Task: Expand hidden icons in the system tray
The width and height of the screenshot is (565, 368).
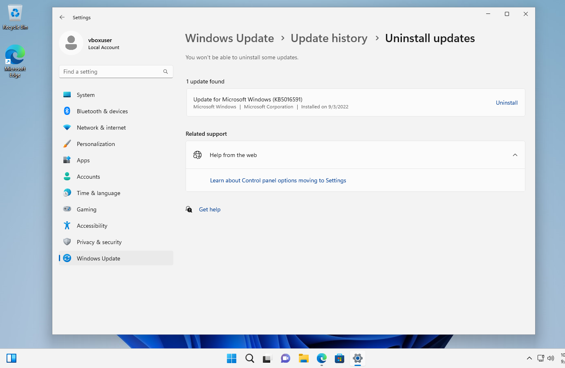Action: point(529,358)
